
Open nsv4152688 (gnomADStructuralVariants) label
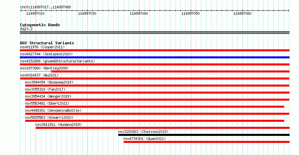click(57, 61)
